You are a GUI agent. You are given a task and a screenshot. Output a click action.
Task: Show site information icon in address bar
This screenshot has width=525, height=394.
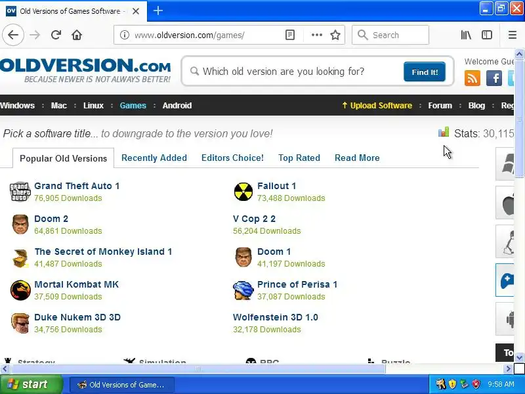pos(125,35)
